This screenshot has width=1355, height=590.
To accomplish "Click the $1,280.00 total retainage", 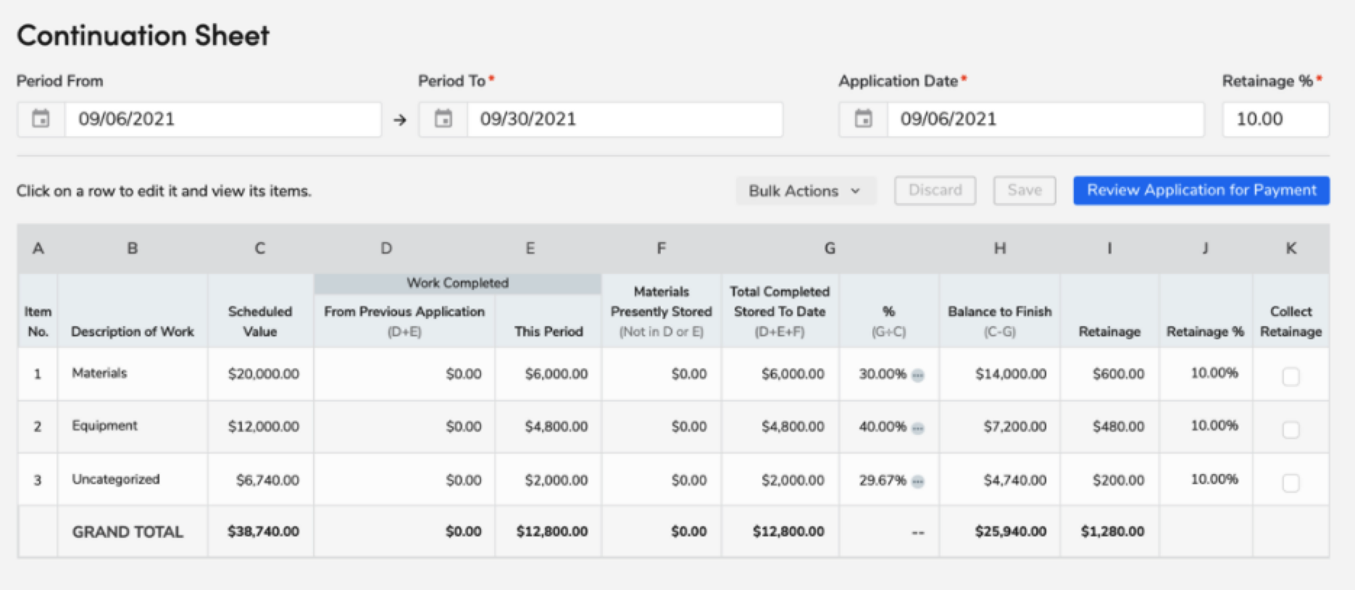I will [x=1113, y=531].
